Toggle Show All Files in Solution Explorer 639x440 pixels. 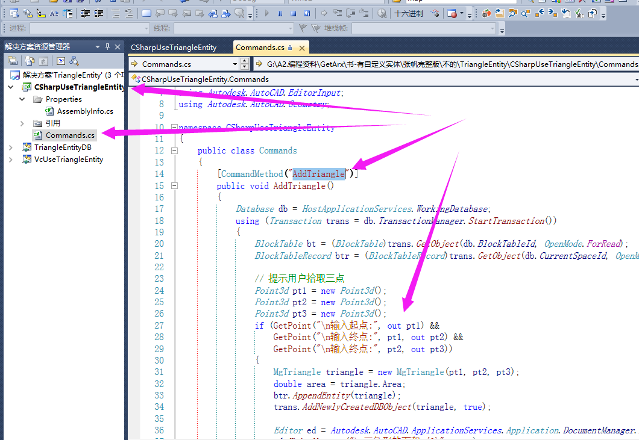click(x=30, y=61)
